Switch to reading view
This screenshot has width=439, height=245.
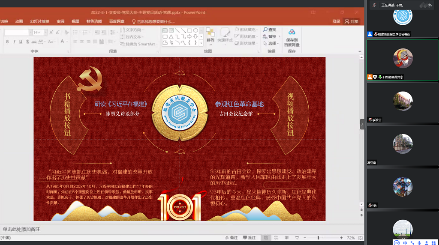pos(286,238)
